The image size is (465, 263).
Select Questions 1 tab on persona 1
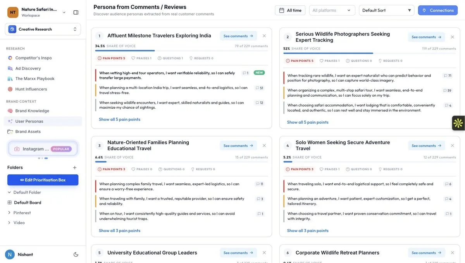pos(170,58)
